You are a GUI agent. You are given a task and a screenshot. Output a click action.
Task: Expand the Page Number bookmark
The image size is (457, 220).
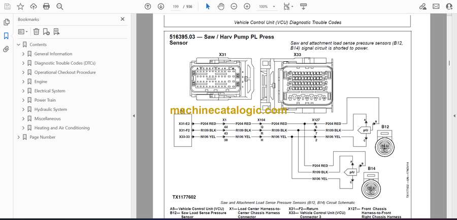coord(19,137)
